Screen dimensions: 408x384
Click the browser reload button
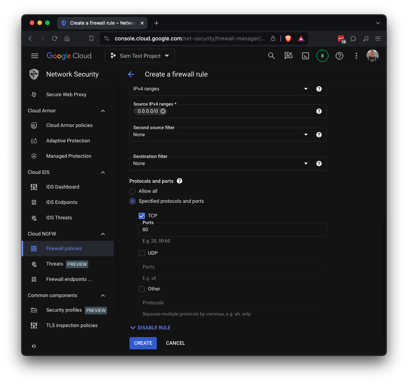(x=55, y=38)
